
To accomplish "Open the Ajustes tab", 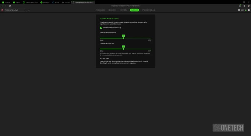I will tap(66, 2).
